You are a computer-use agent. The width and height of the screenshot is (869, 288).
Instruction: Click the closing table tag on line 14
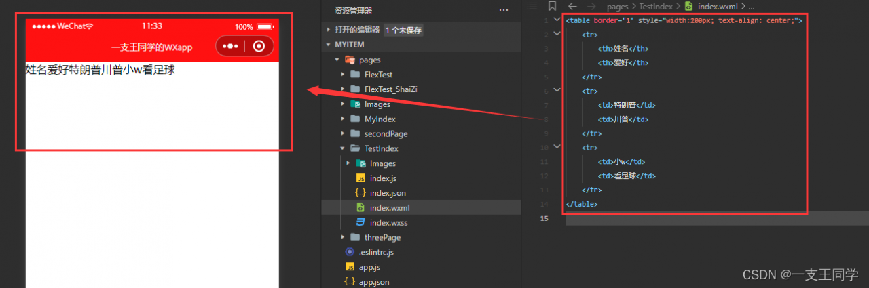(x=582, y=204)
